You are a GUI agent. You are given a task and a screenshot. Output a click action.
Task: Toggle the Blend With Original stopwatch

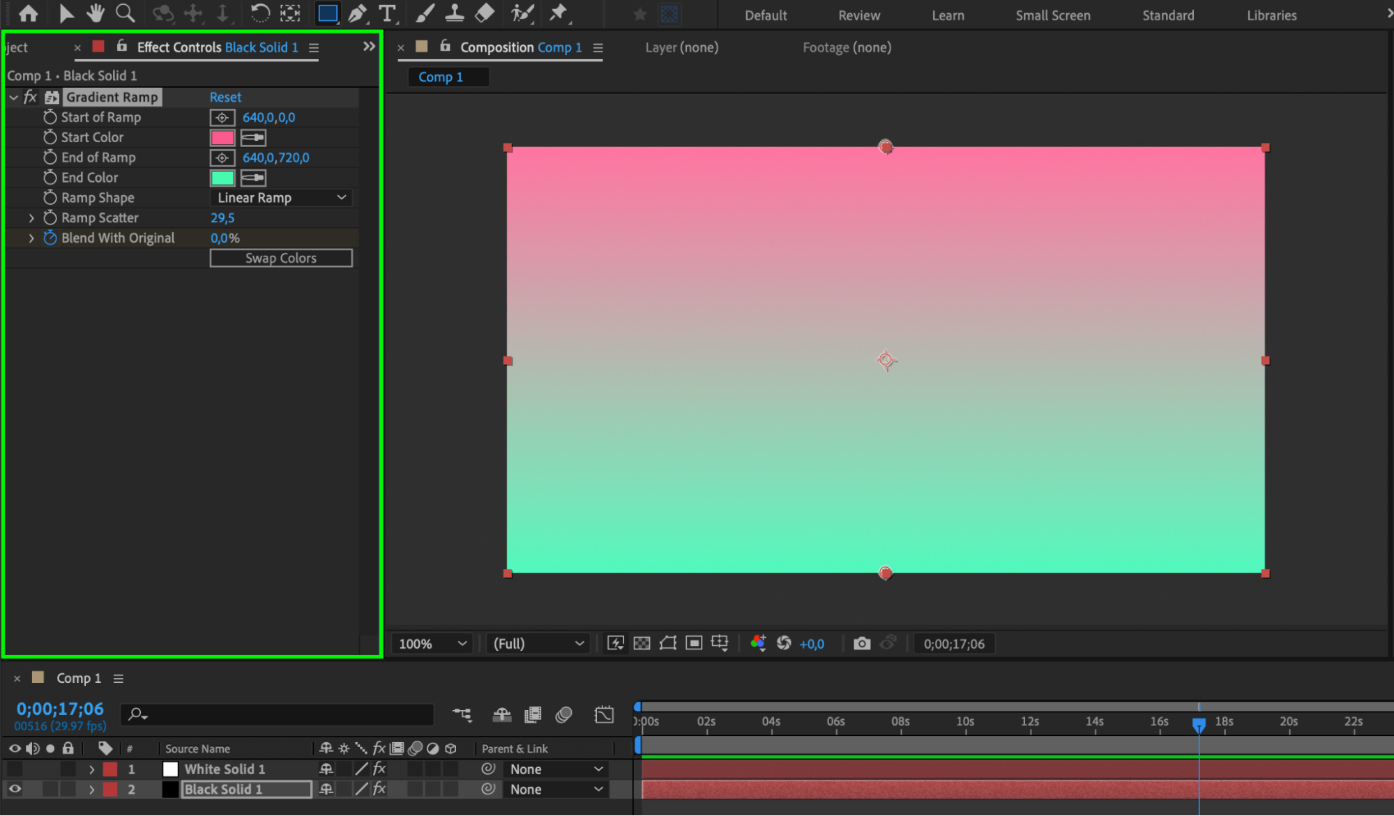(50, 238)
